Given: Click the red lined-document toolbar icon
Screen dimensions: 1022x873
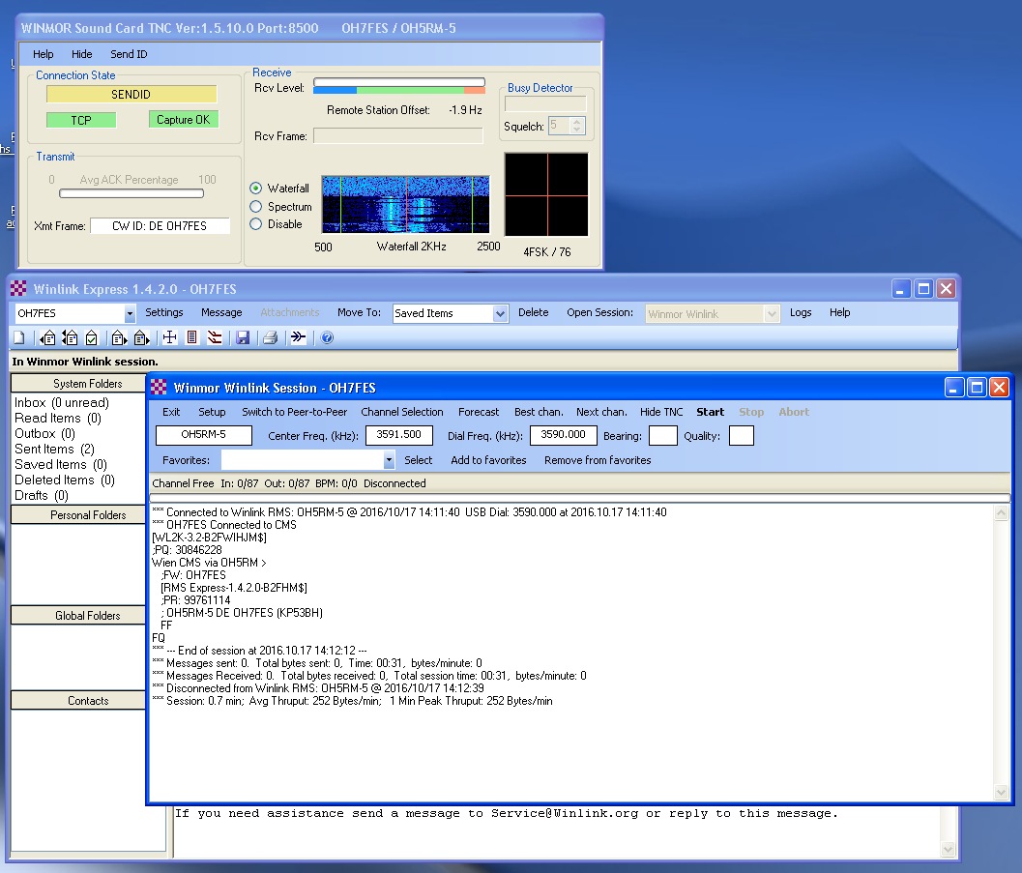Looking at the screenshot, I should click(191, 337).
